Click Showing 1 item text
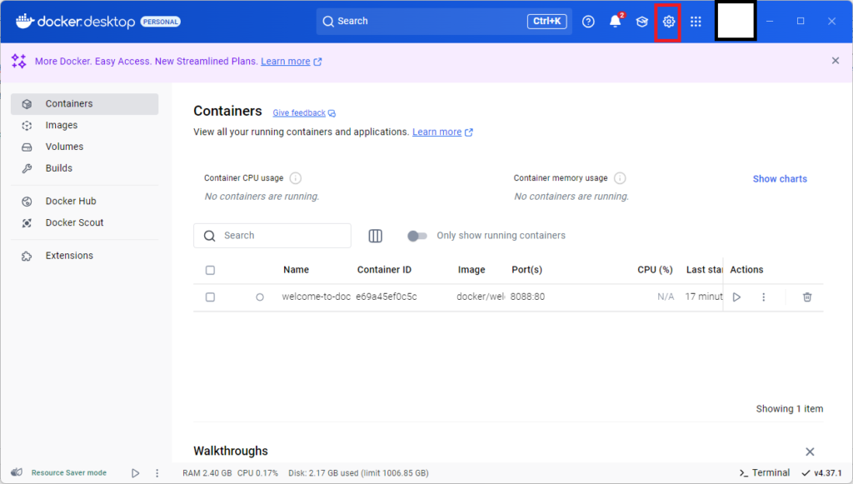Image resolution: width=853 pixels, height=484 pixels. (790, 409)
